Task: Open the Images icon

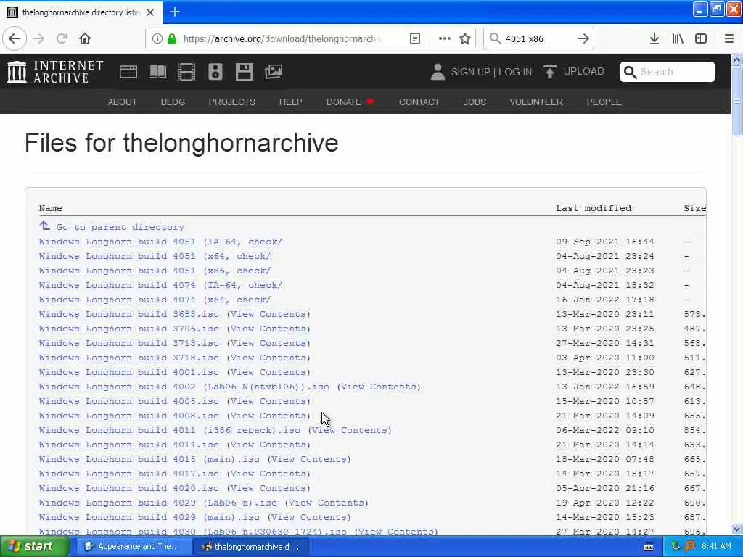Action: [274, 72]
